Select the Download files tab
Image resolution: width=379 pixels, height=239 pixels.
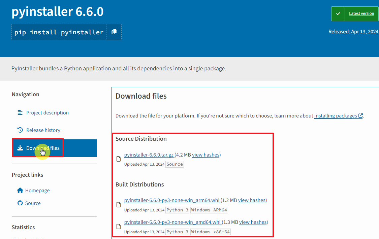click(54, 148)
